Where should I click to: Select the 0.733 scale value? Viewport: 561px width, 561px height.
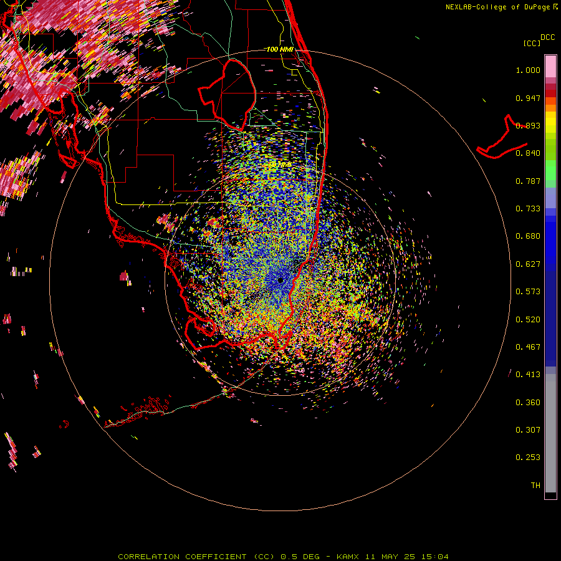pyautogui.click(x=528, y=209)
